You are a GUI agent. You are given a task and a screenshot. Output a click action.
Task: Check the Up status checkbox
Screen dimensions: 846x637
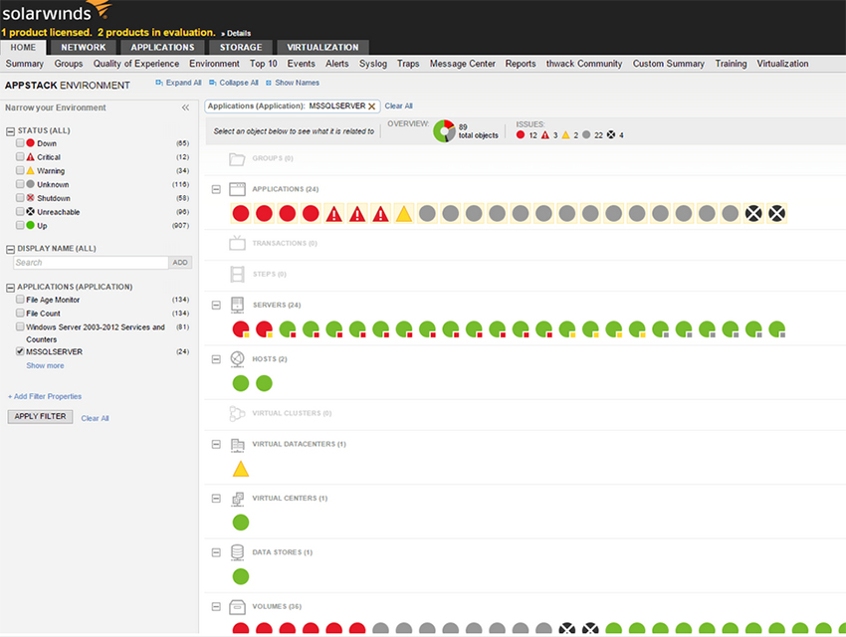pos(20,225)
